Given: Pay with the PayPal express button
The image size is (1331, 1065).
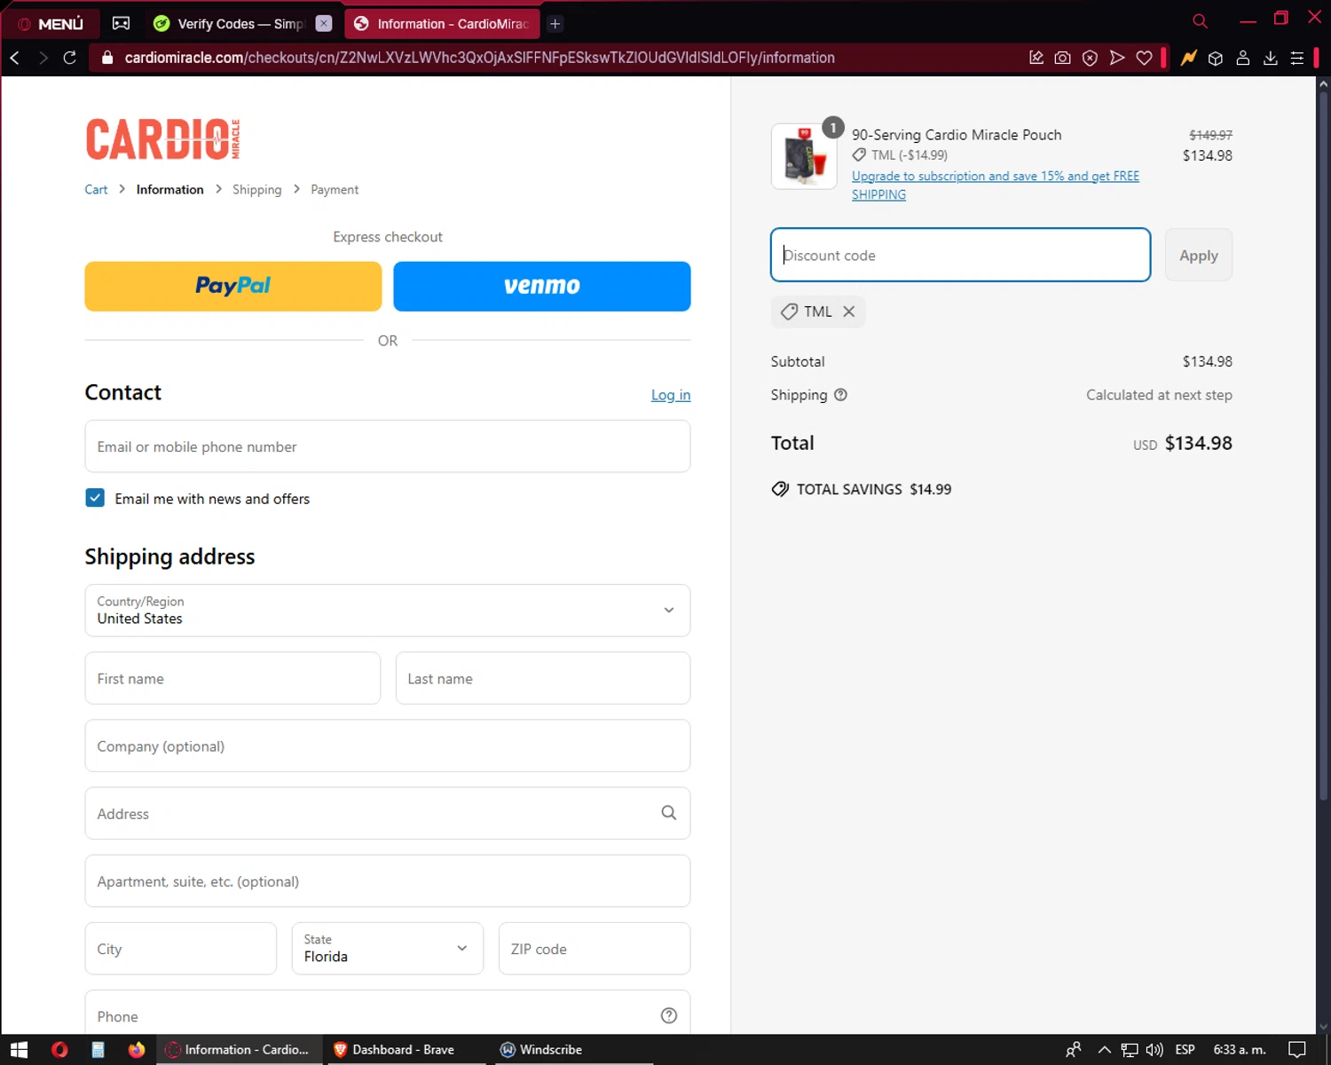Looking at the screenshot, I should [x=233, y=286].
